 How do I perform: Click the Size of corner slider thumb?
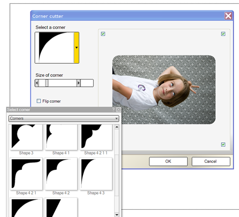[x=47, y=83]
